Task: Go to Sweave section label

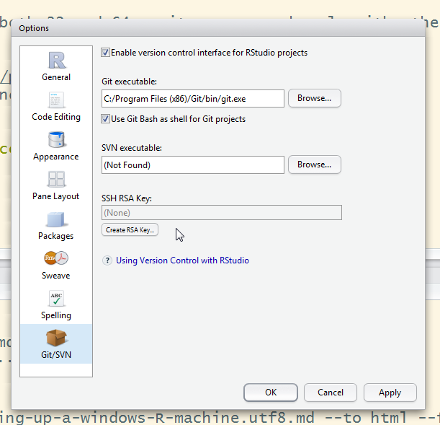Action: (x=56, y=276)
